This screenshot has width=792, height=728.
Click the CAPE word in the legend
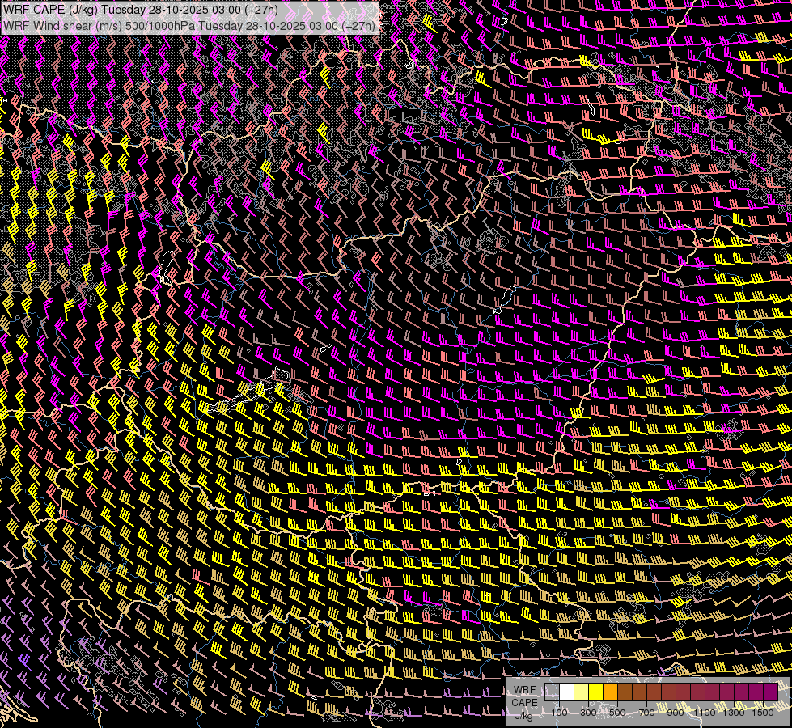[524, 703]
